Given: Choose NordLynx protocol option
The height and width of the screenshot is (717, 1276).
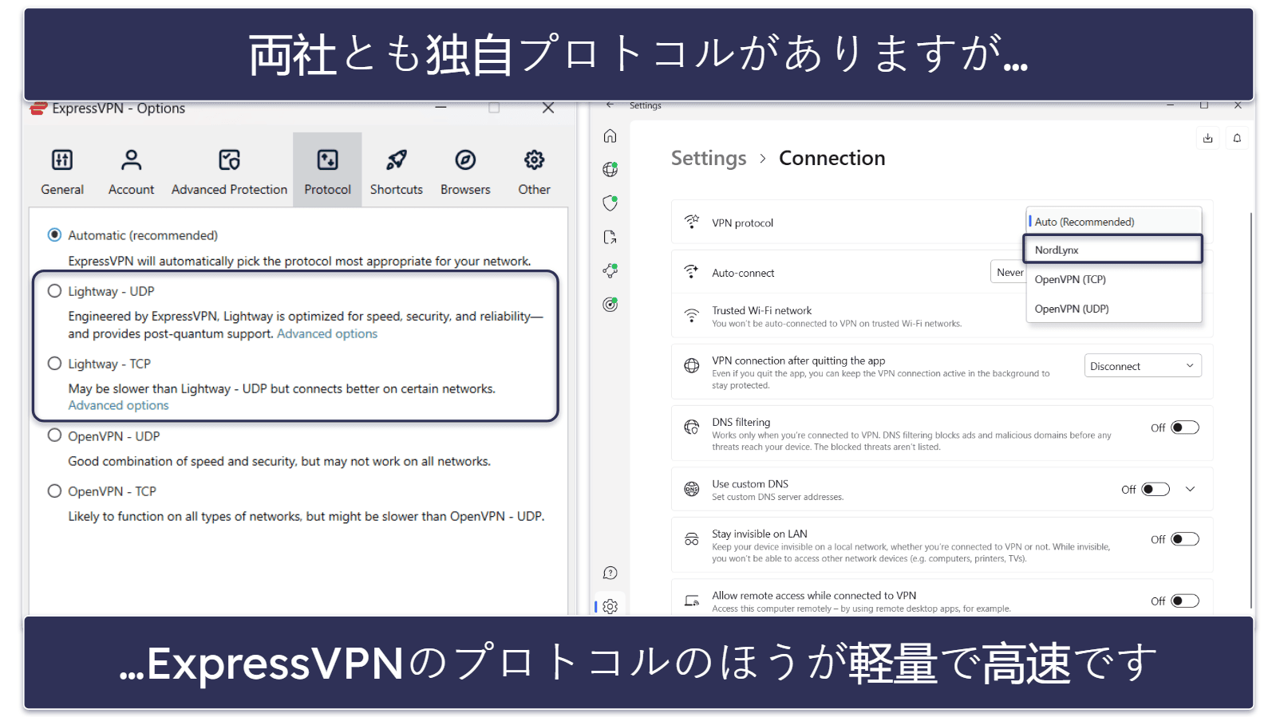Looking at the screenshot, I should [x=1112, y=250].
